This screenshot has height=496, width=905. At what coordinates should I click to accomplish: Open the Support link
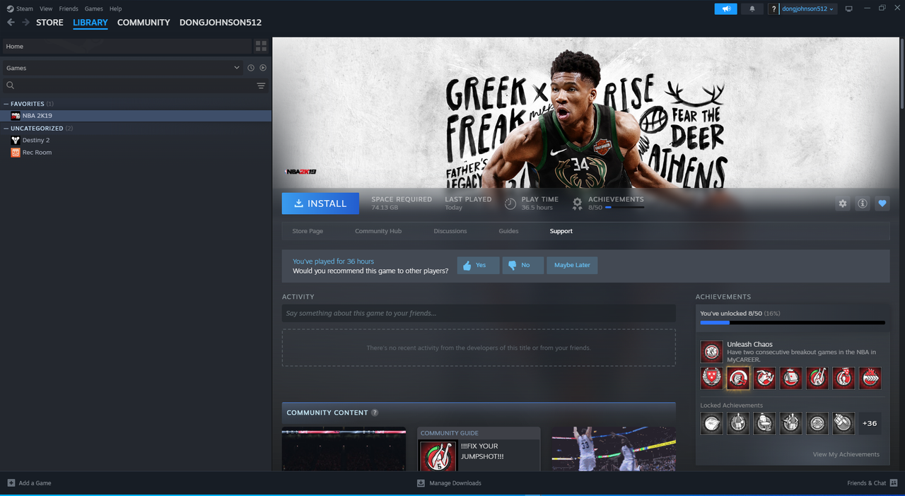tap(561, 231)
